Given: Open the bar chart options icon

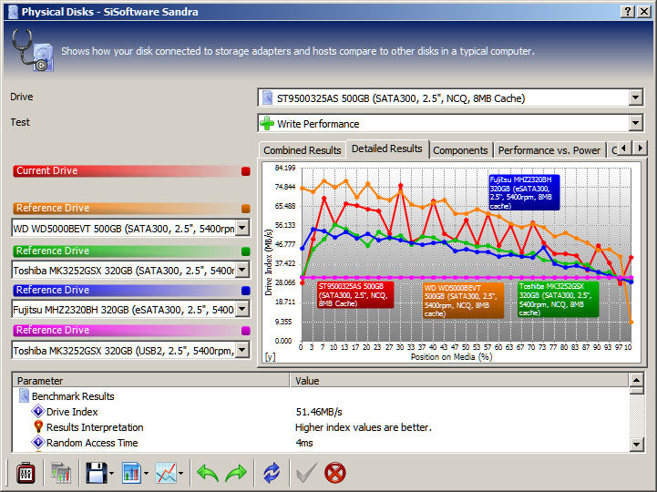Looking at the screenshot, I should pyautogui.click(x=131, y=474).
